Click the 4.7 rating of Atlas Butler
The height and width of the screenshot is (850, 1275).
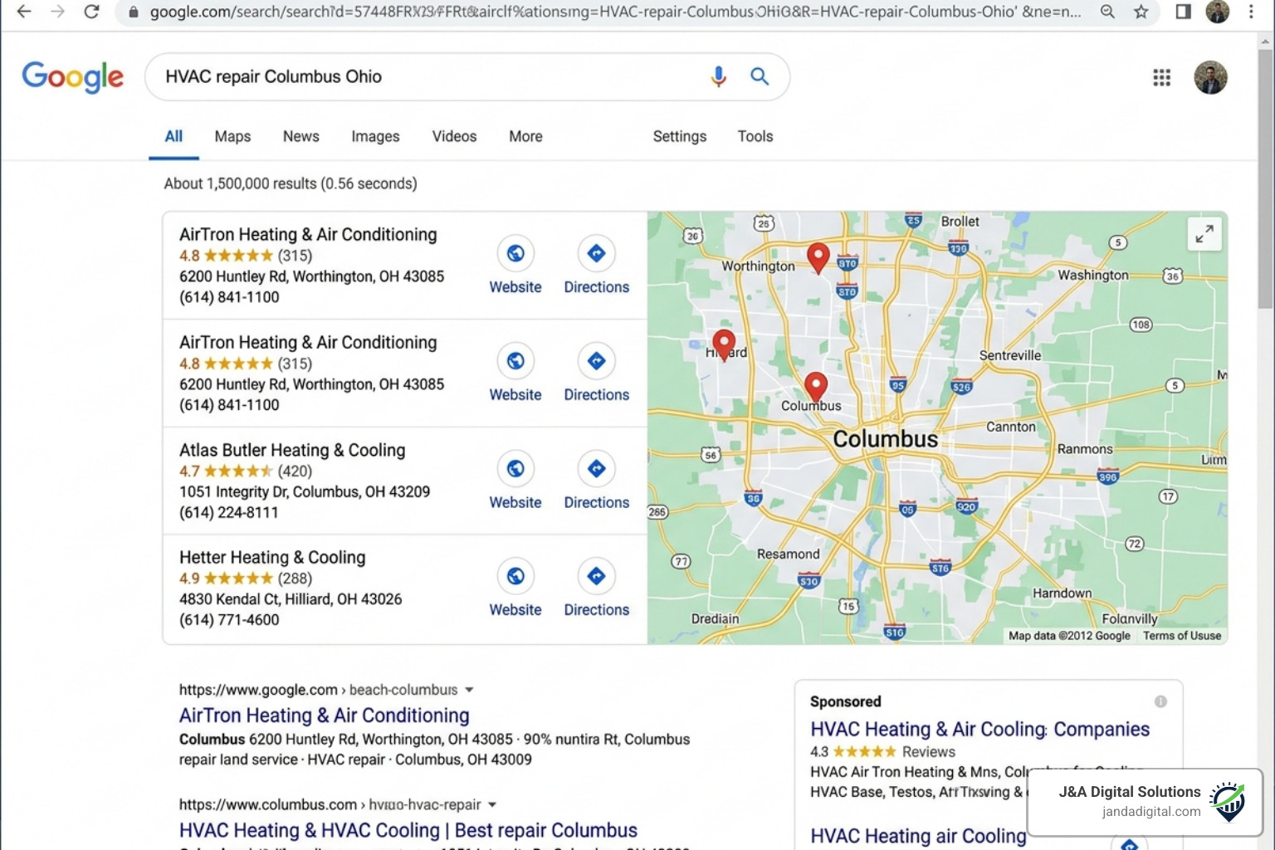coord(189,471)
